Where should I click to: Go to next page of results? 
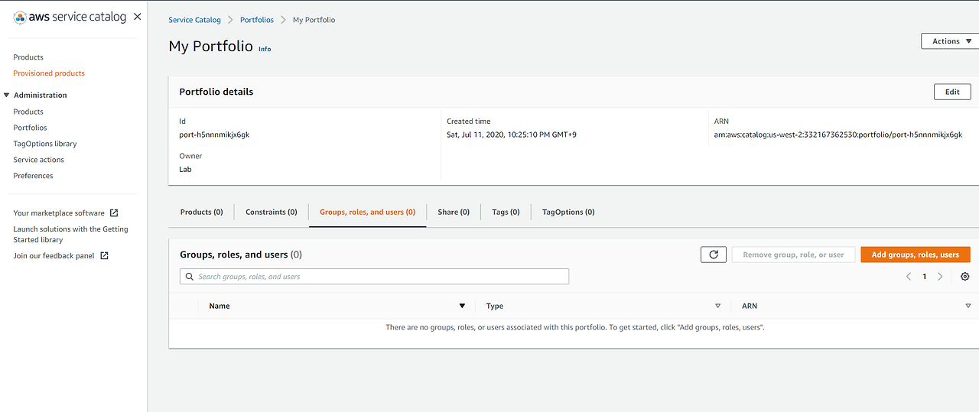point(940,277)
